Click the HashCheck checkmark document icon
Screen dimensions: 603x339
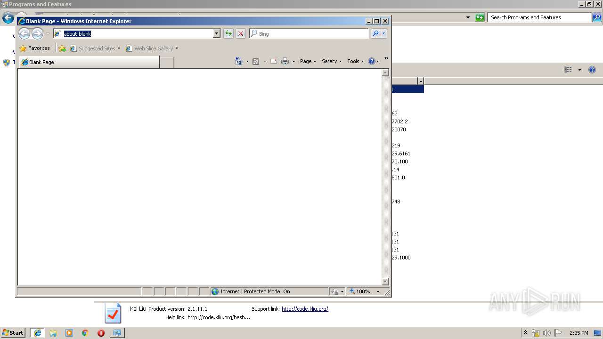113,314
